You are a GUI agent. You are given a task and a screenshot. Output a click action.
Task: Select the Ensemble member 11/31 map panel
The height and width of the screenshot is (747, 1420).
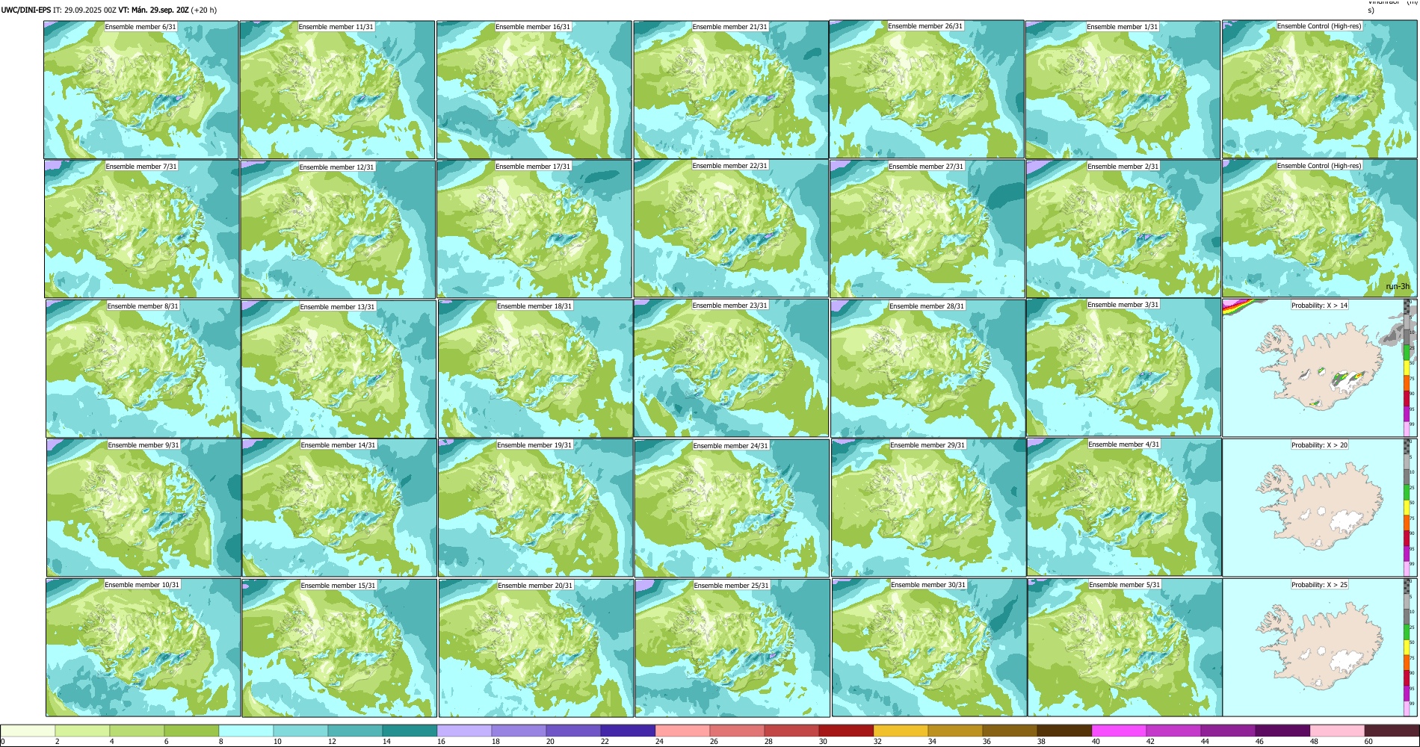pos(337,90)
